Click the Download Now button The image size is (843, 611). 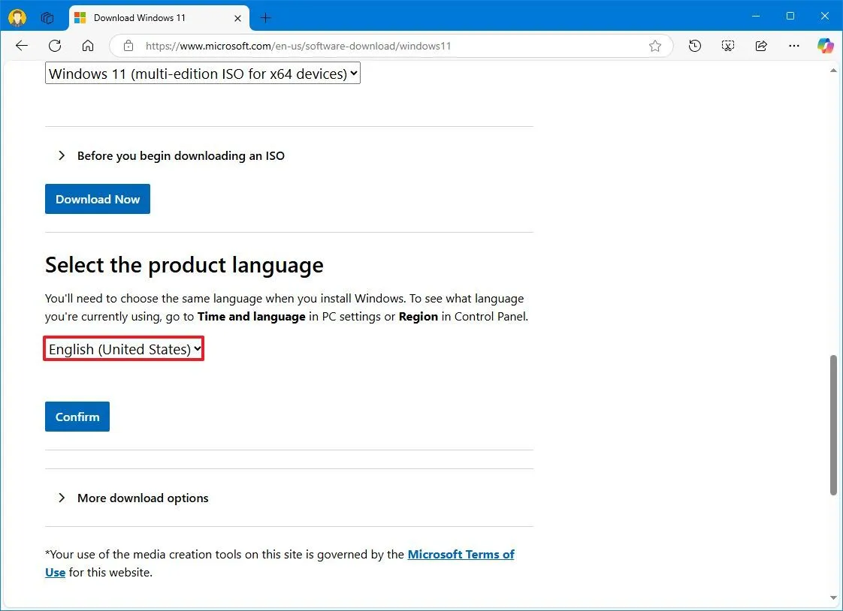pos(97,199)
